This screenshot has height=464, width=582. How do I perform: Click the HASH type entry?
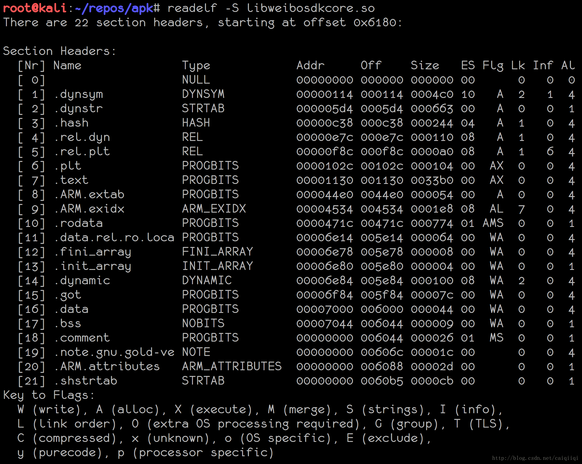(196, 123)
